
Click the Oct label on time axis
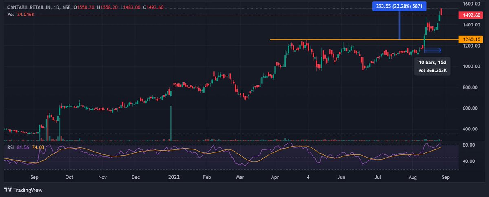69,178
